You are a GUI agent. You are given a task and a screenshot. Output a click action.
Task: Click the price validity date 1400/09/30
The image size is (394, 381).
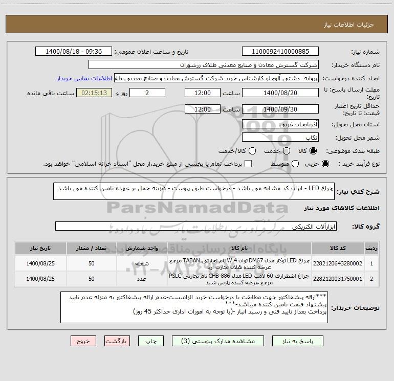point(280,109)
